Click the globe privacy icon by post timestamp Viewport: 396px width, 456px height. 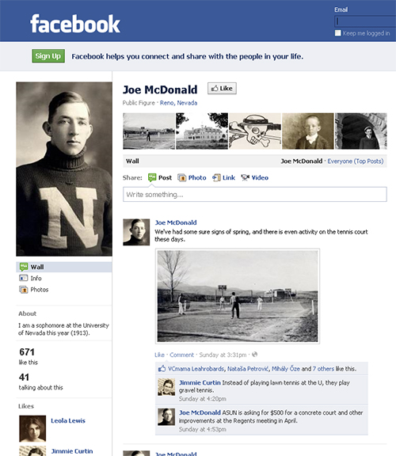click(254, 354)
